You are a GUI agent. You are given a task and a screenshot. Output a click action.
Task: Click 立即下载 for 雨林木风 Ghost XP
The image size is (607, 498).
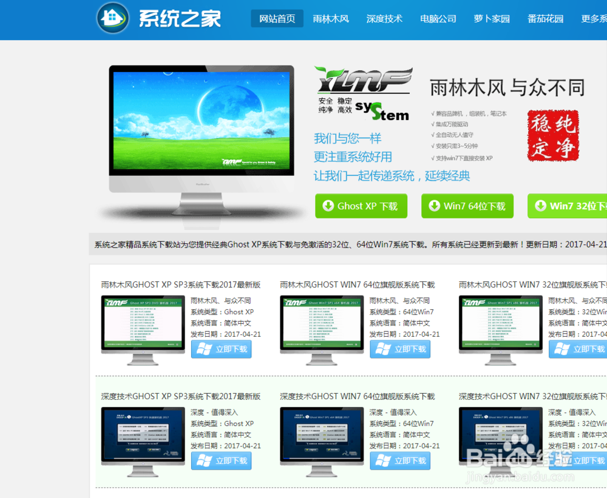point(222,349)
